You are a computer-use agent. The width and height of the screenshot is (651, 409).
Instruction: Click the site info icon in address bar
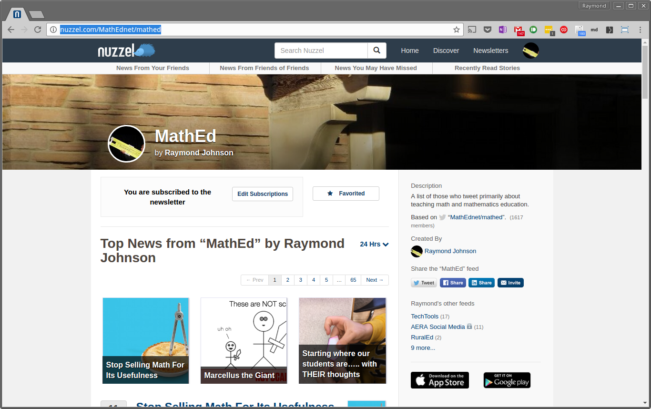coord(53,30)
